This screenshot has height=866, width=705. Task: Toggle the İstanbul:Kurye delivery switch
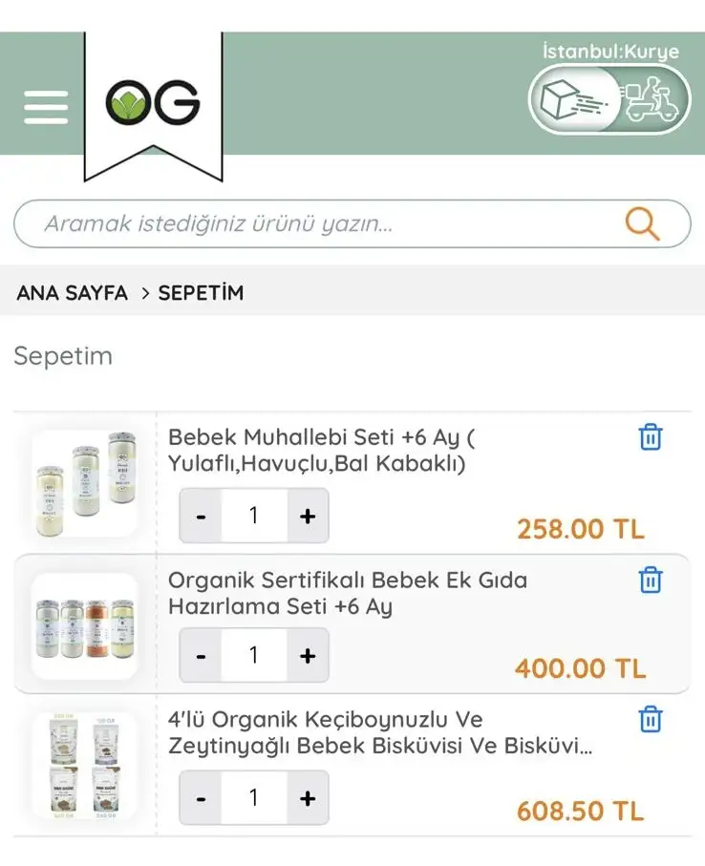609,100
